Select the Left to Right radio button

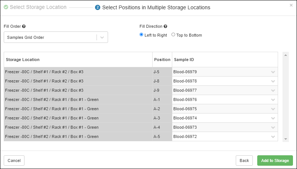[141, 35]
